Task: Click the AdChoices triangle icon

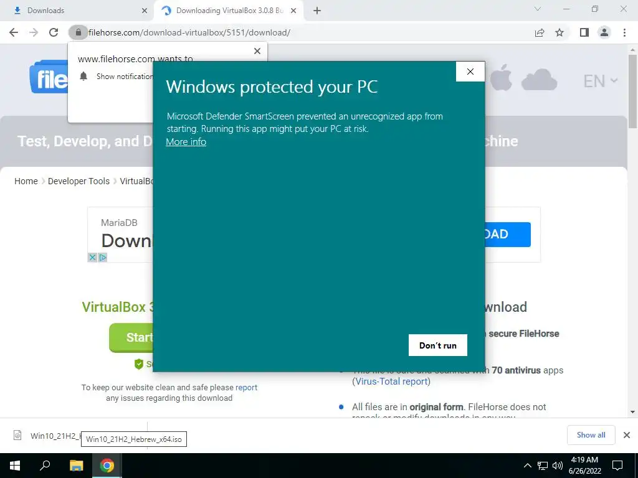Action: pos(103,257)
